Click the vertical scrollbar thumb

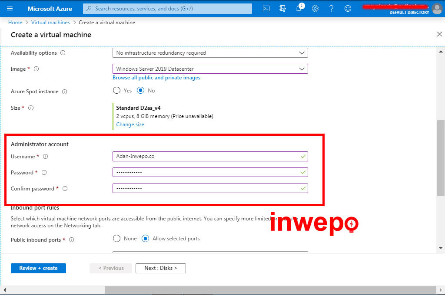[x=441, y=158]
